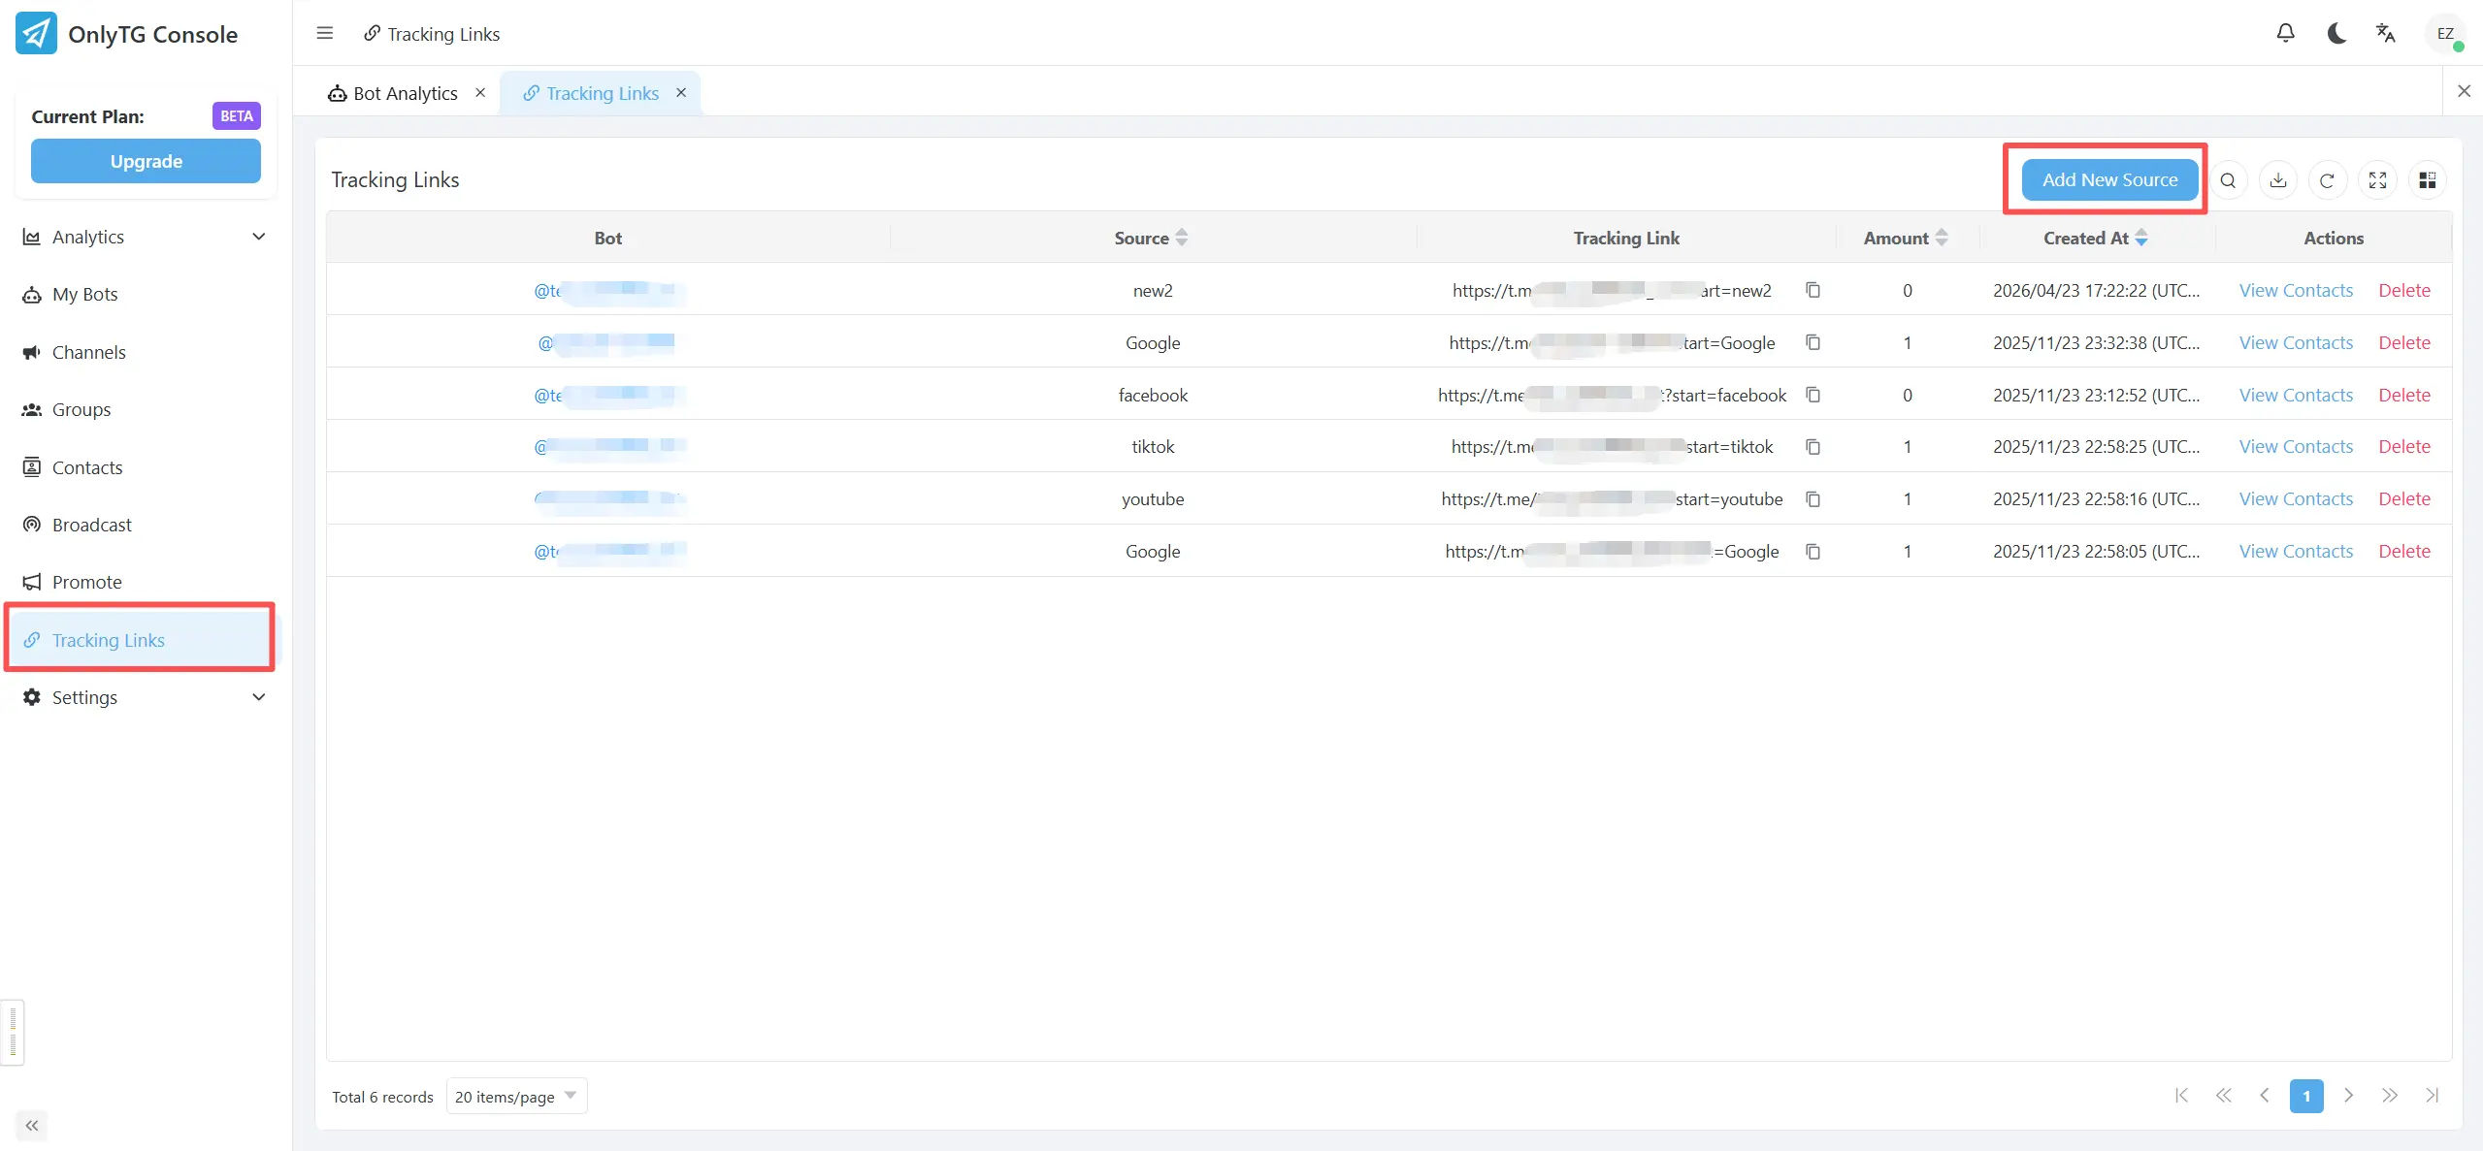
Task: Go to next page arrow
Action: pyautogui.click(x=2348, y=1096)
